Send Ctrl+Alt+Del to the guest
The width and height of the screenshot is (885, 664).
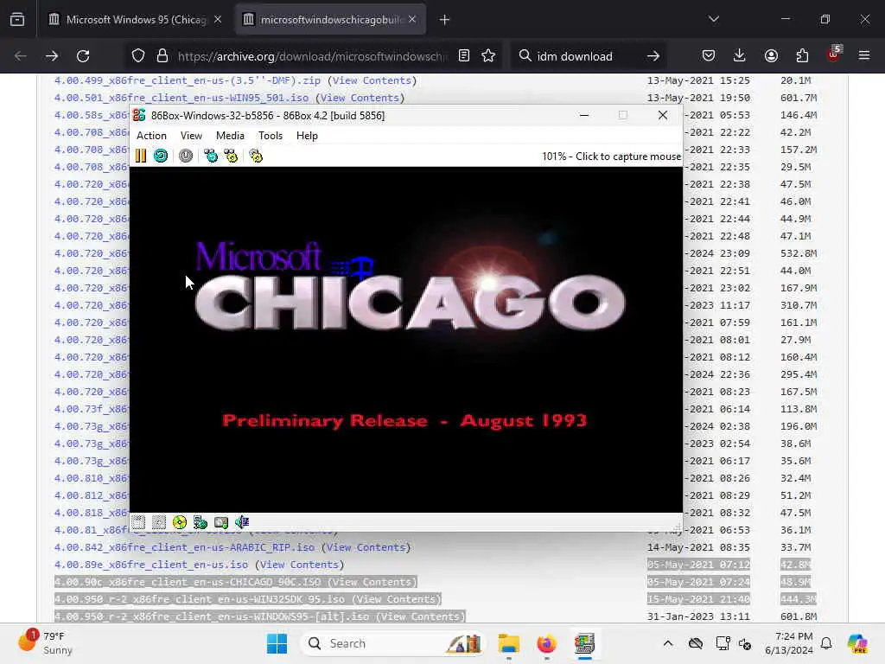tap(211, 156)
